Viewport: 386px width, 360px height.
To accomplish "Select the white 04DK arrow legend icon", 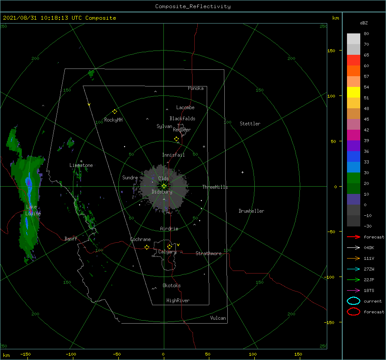I will pyautogui.click(x=353, y=248).
